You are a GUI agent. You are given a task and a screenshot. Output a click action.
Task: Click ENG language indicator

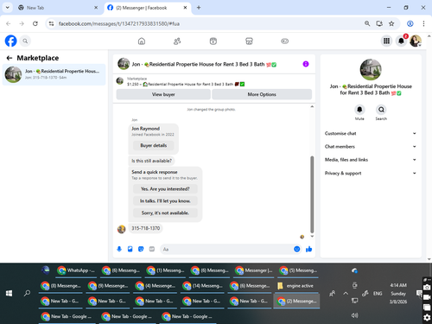pos(378,294)
